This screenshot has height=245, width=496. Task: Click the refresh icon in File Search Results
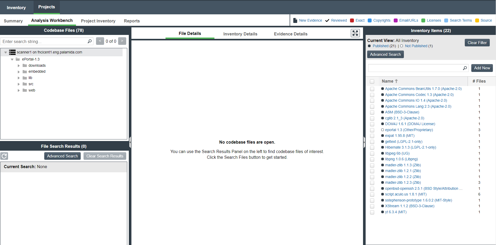(4, 156)
